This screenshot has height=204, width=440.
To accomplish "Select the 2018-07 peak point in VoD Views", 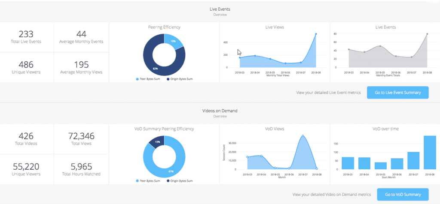I will [x=303, y=136].
